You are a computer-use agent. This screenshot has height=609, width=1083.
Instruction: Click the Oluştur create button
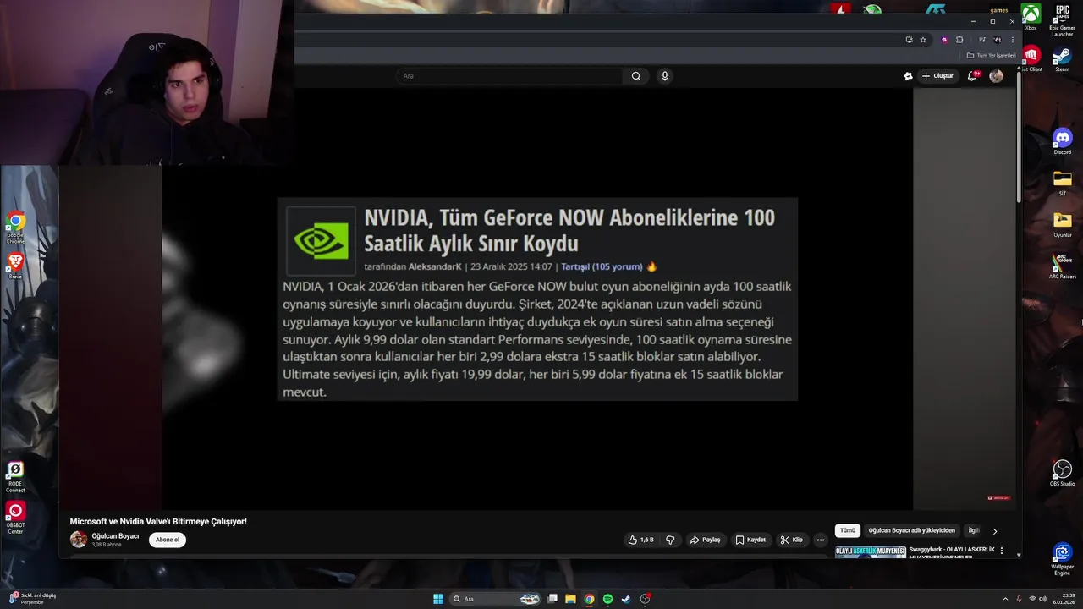coord(937,76)
